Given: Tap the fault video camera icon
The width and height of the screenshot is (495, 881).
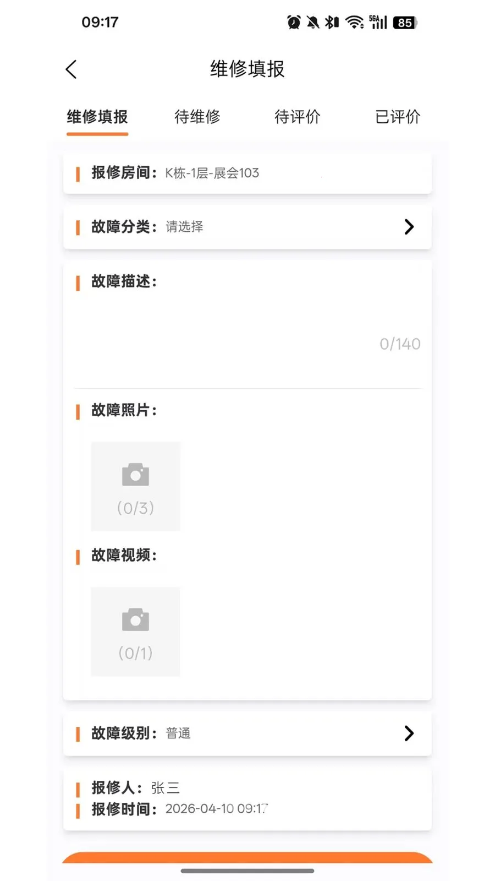Looking at the screenshot, I should pyautogui.click(x=135, y=619).
